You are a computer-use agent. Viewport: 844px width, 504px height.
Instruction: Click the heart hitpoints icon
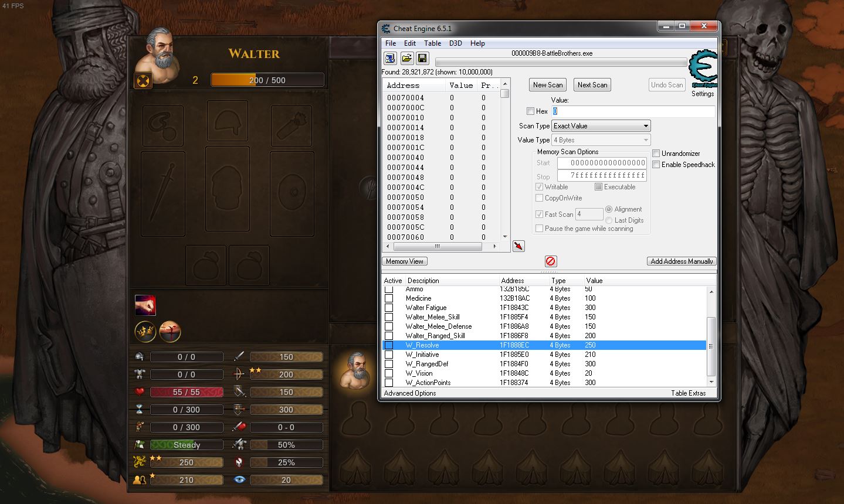click(140, 391)
